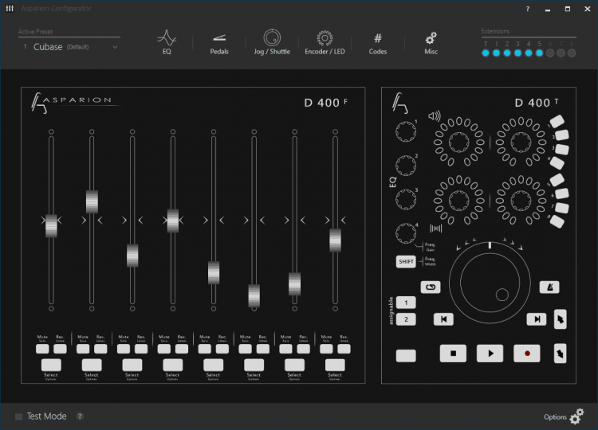Click the second channel fader knob
The width and height of the screenshot is (598, 430).
pos(92,201)
